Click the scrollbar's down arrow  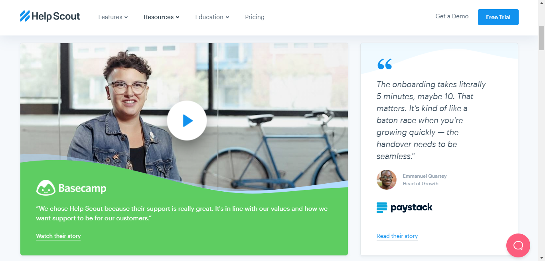coord(542,258)
